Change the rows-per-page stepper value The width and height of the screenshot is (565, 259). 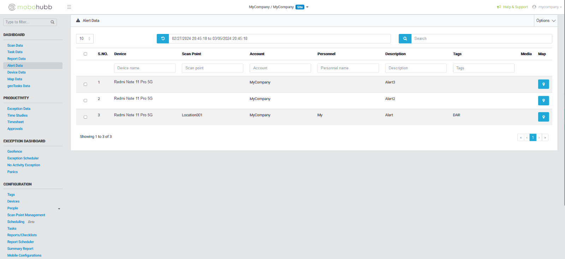click(89, 39)
